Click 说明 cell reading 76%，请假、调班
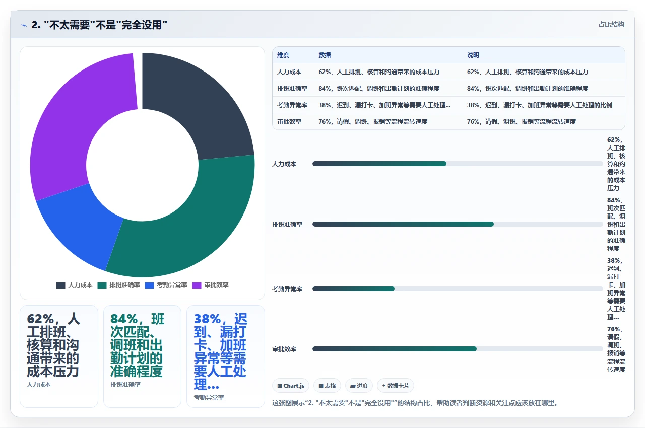The width and height of the screenshot is (645, 428). 522,122
